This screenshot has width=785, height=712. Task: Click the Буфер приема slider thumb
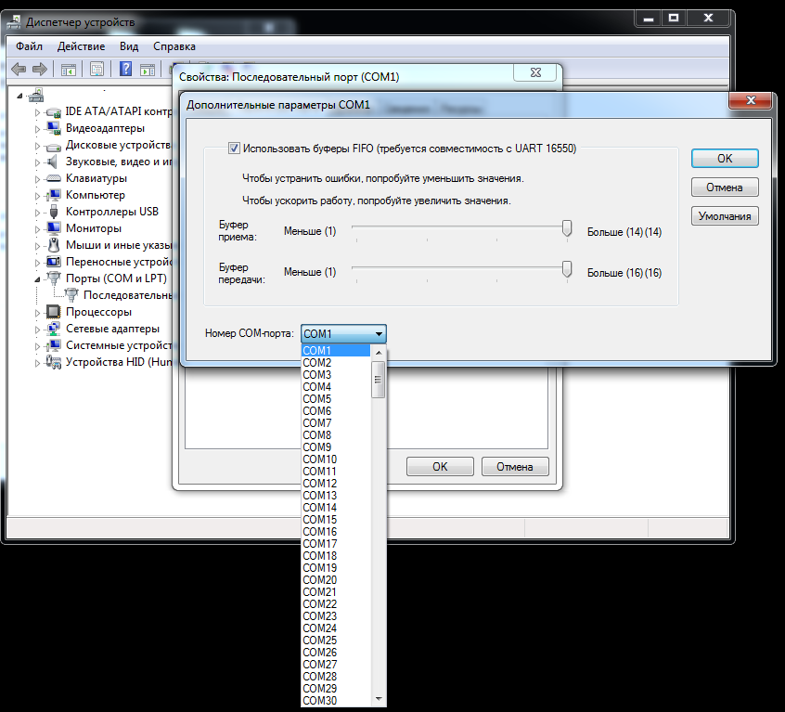point(567,228)
